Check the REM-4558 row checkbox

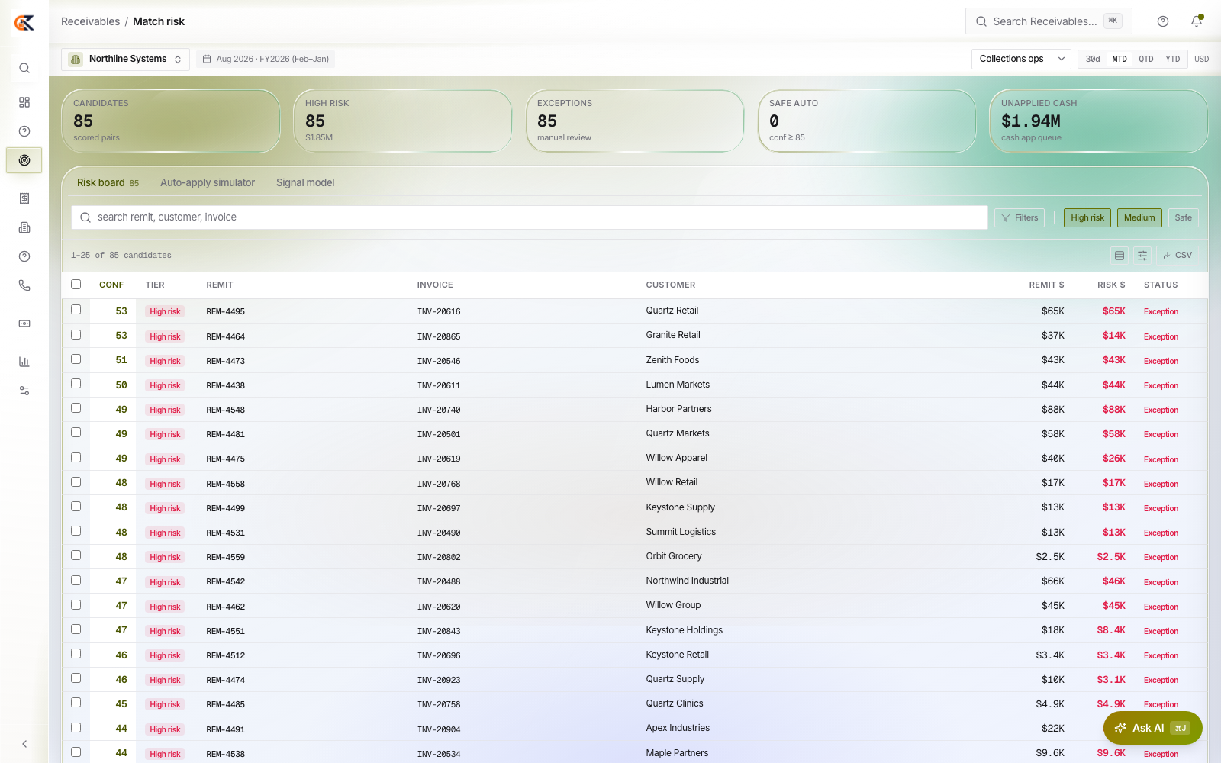tap(76, 482)
